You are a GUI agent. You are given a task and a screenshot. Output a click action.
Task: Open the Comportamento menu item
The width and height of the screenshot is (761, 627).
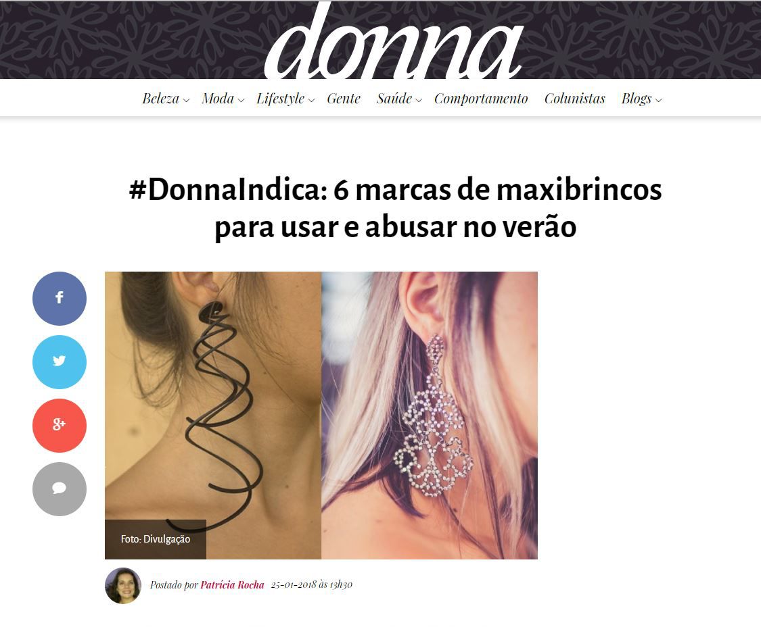point(481,99)
